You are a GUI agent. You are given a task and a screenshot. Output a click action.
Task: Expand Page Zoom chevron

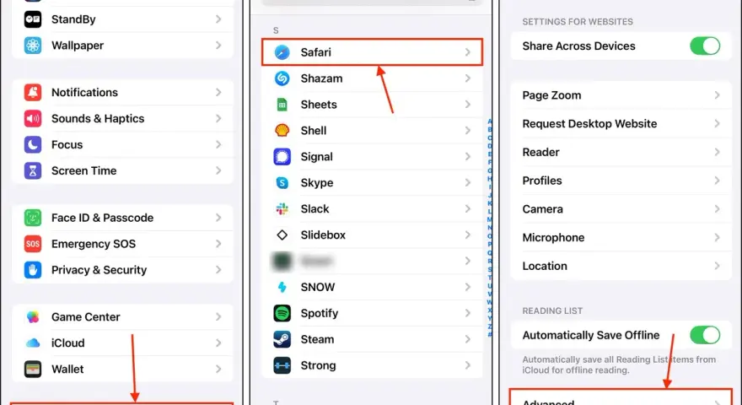(718, 95)
